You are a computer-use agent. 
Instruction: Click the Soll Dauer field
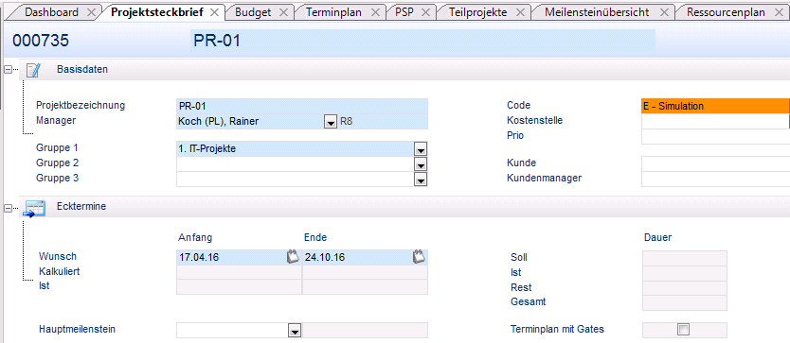(685, 258)
